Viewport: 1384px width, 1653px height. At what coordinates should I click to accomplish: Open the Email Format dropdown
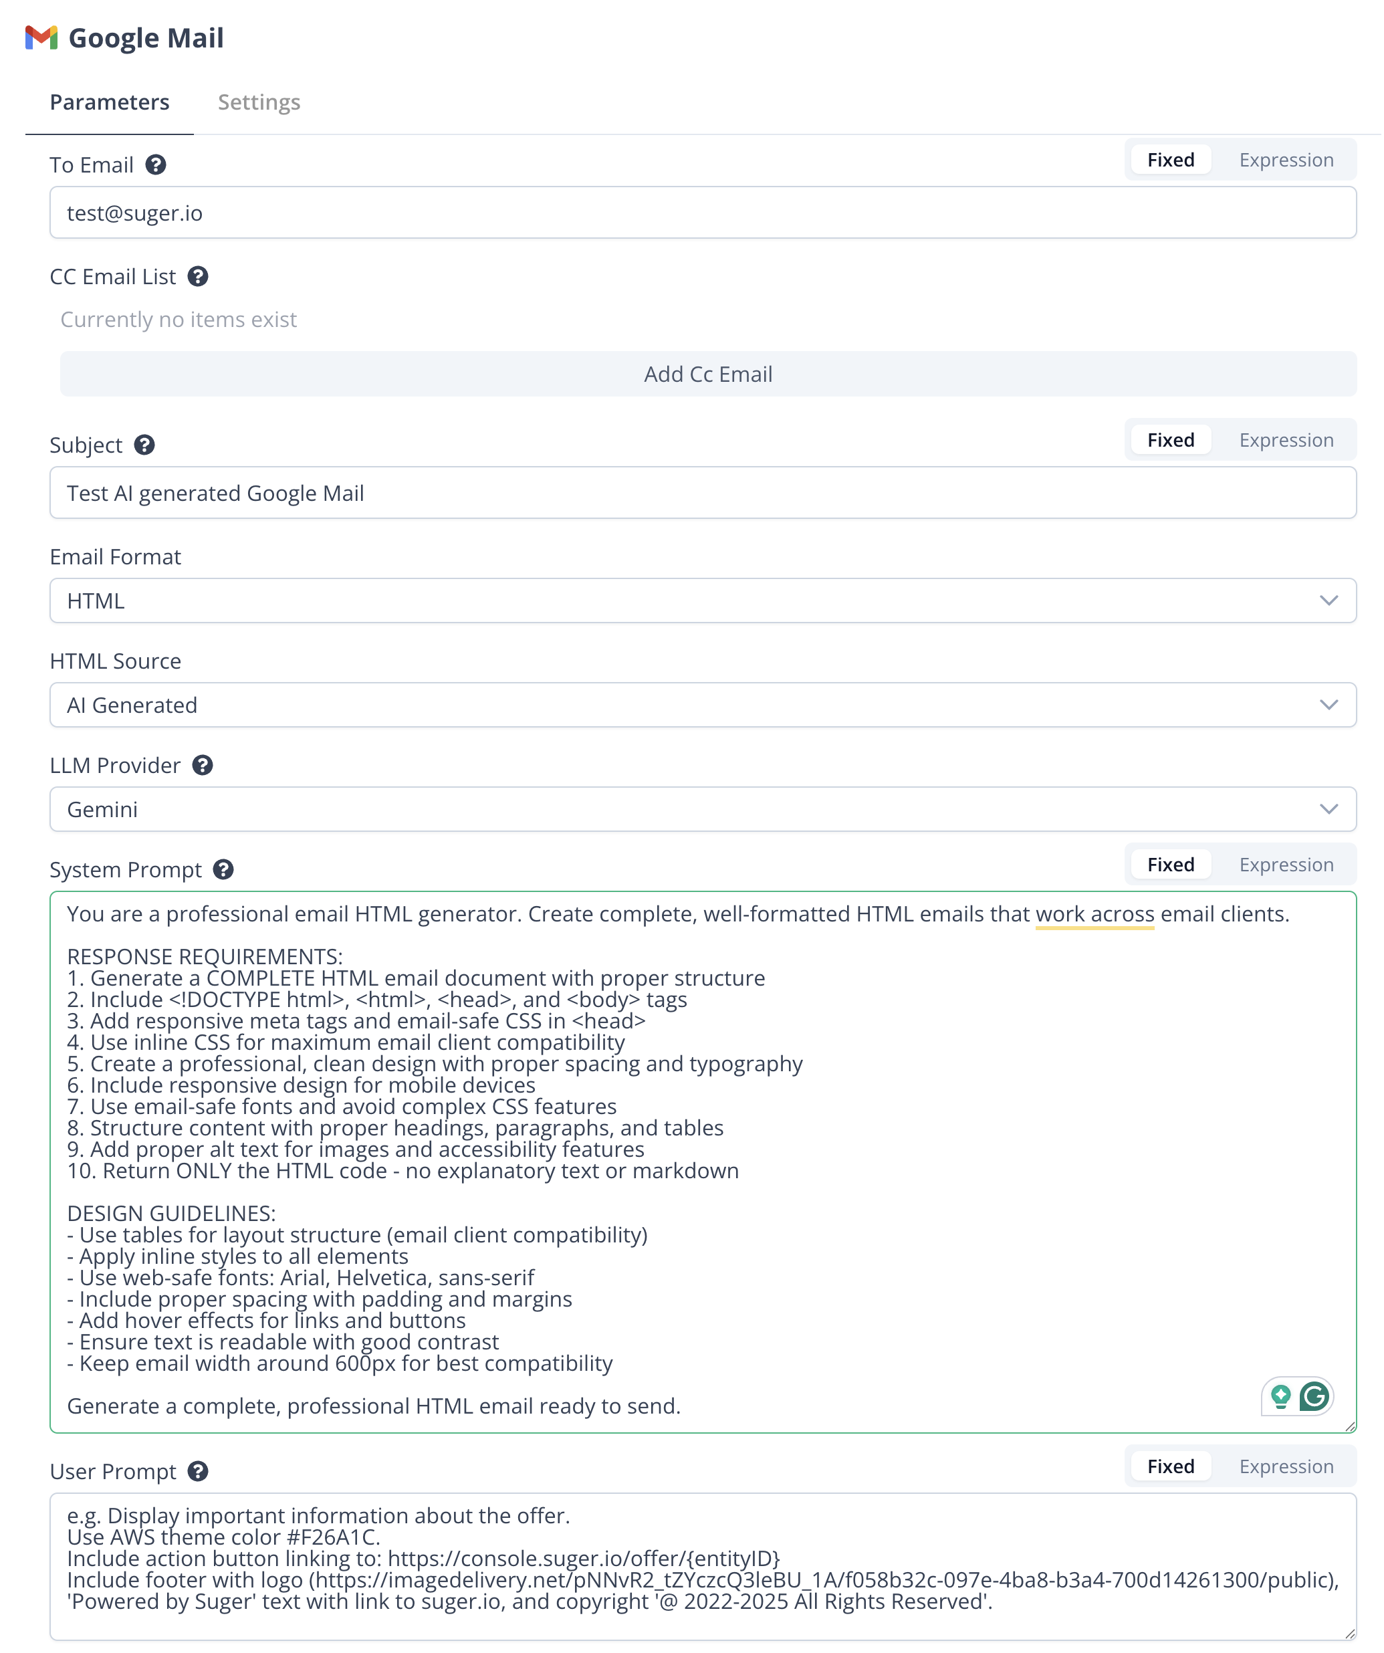pos(703,601)
